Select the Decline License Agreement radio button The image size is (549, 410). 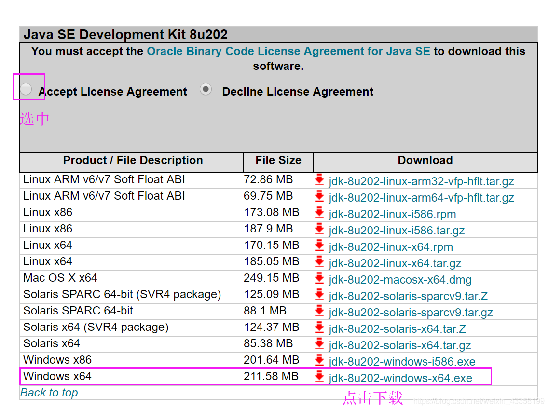tap(206, 89)
